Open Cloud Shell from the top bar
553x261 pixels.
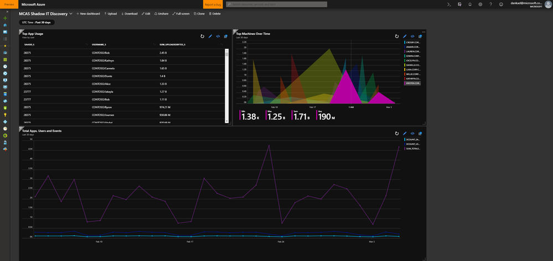449,4
